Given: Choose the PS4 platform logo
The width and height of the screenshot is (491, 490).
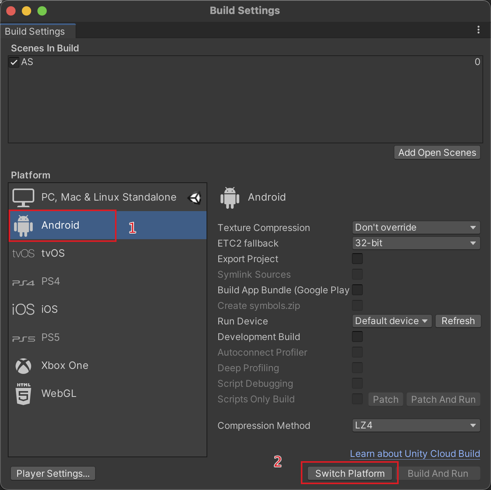Looking at the screenshot, I should click(23, 282).
